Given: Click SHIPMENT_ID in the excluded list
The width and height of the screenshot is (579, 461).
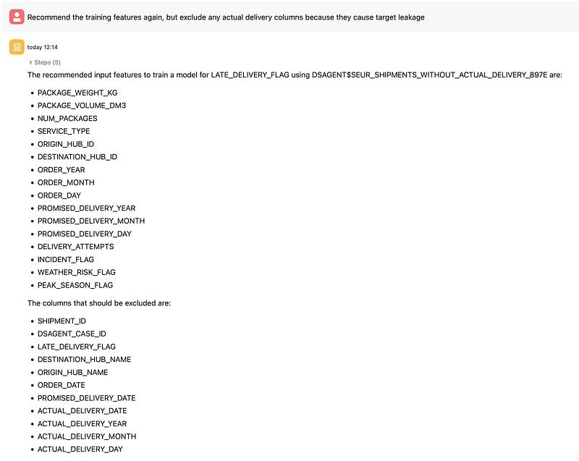Looking at the screenshot, I should [x=61, y=321].
